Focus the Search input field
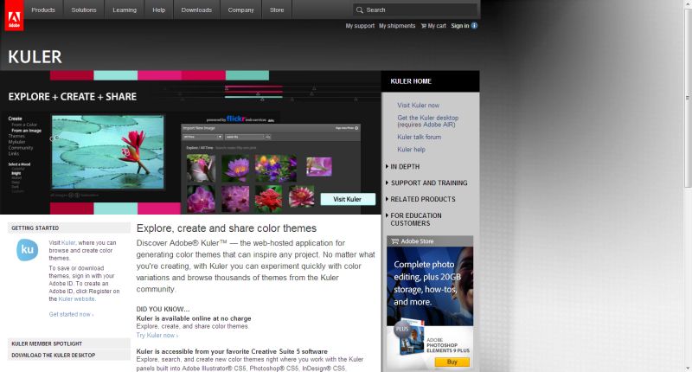Screen dimensions: 692x372 [x=415, y=10]
